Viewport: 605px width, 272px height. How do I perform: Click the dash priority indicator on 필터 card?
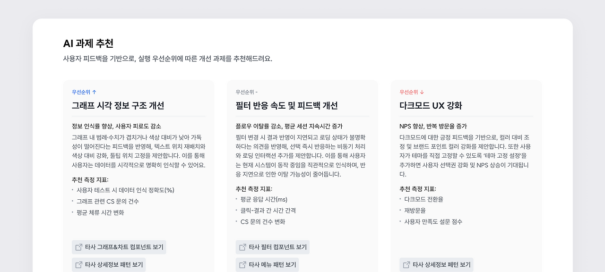click(x=258, y=92)
